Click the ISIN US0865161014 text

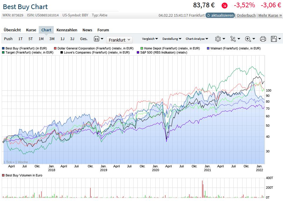[43, 15]
